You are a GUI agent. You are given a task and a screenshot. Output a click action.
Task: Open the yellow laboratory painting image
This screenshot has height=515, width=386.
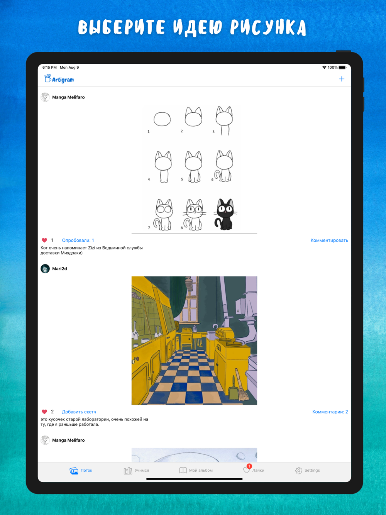point(194,341)
